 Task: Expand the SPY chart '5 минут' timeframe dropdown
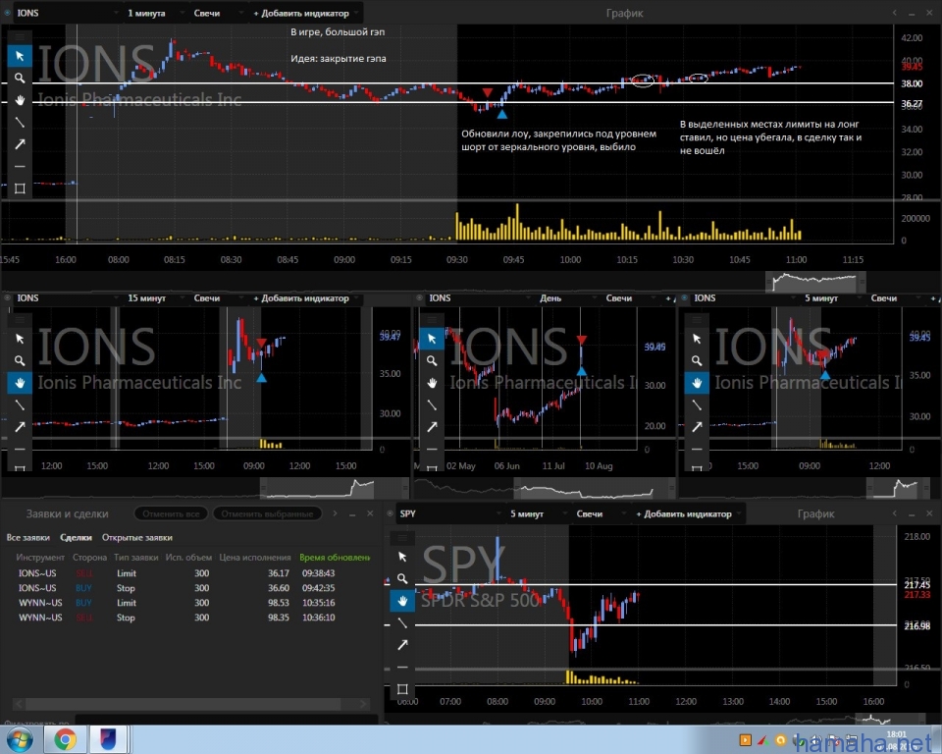point(534,513)
